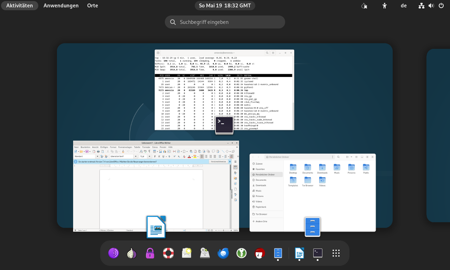Screen dimensions: 450x270
Task: Click the Versionshinweise button in Writer
Action: [218, 161]
